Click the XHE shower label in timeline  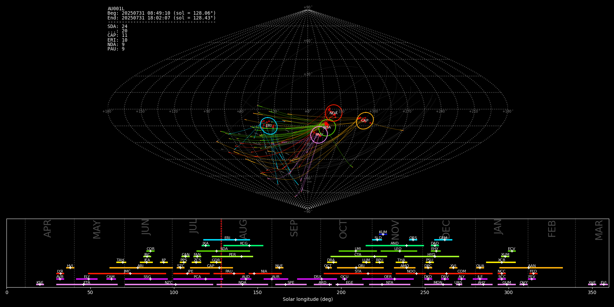point(592,283)
